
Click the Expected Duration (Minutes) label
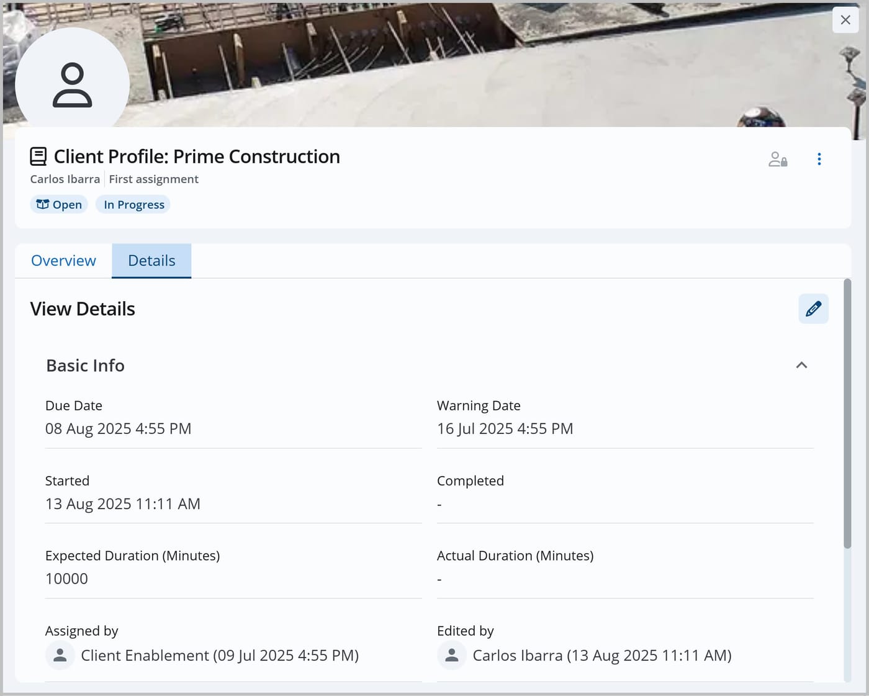click(x=132, y=556)
